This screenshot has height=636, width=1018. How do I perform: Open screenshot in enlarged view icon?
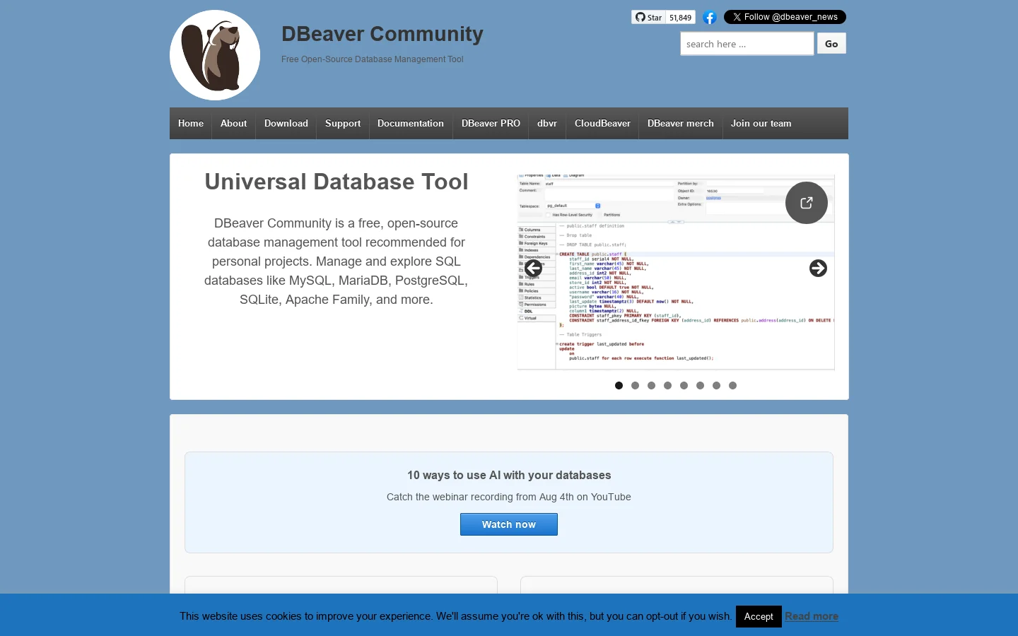pos(807,203)
